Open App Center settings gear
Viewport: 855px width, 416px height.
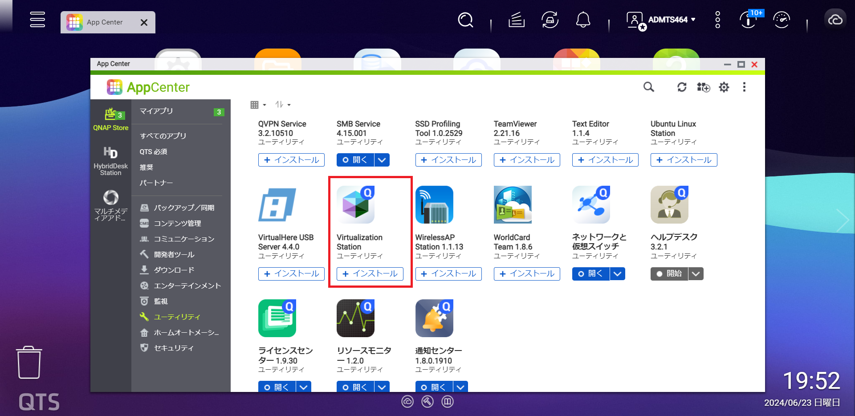pos(724,87)
